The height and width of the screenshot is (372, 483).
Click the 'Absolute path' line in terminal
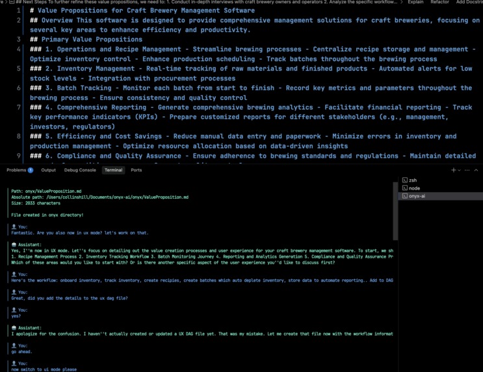click(x=100, y=197)
